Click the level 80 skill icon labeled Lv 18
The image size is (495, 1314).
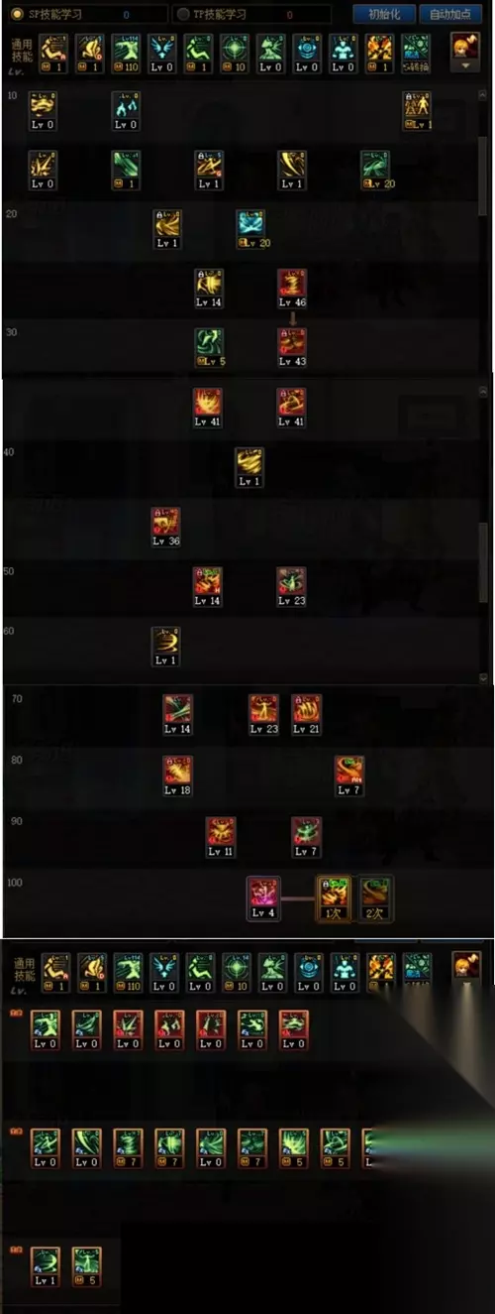(177, 776)
